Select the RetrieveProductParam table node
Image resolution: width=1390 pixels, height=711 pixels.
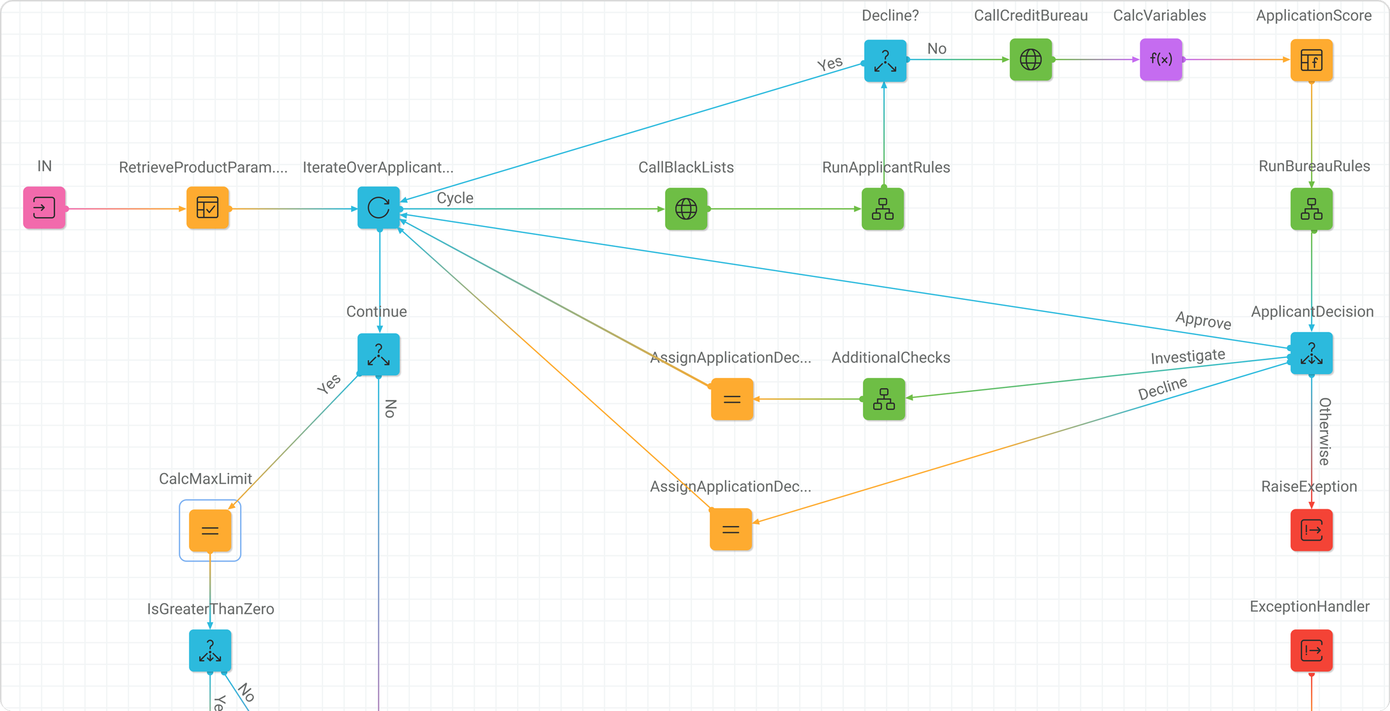pos(207,207)
